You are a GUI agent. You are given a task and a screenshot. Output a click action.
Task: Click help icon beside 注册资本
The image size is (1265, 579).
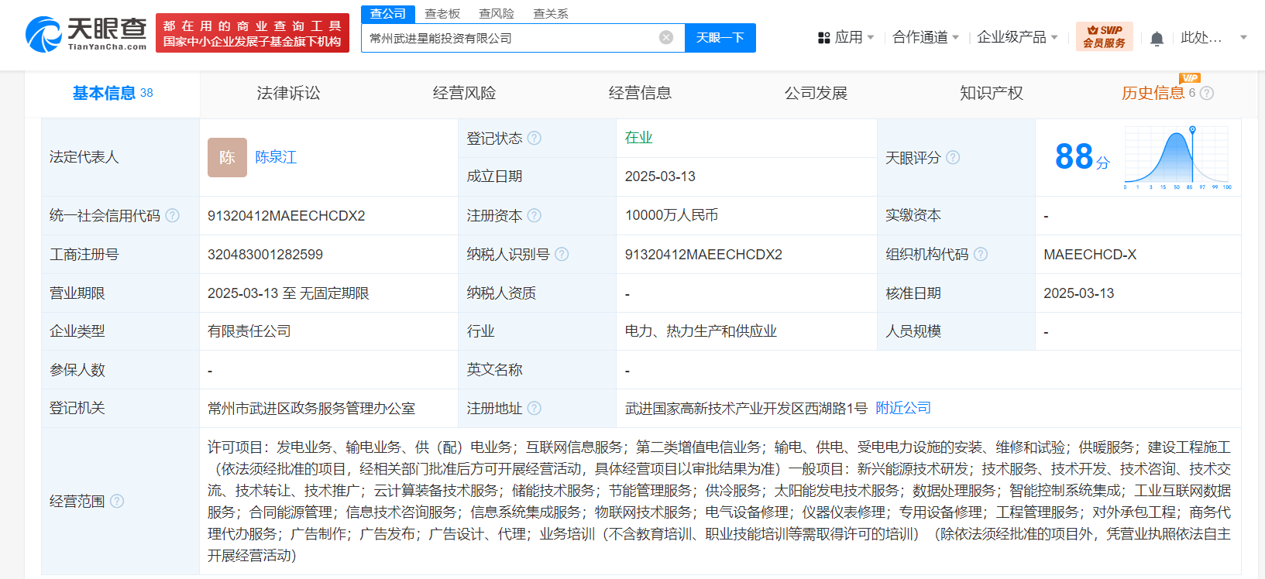click(535, 216)
